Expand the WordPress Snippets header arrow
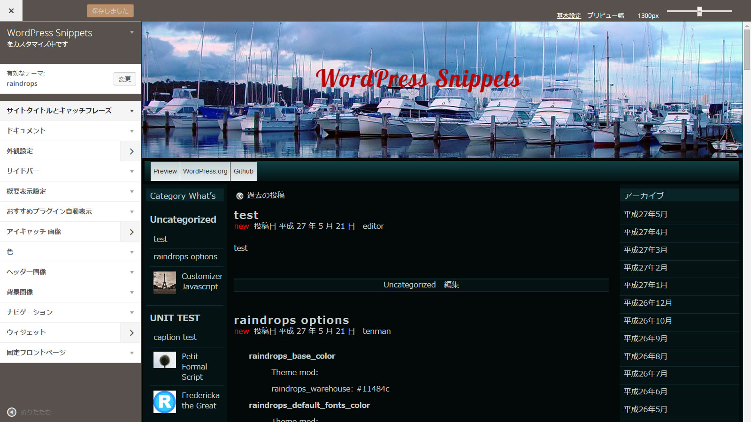The image size is (751, 422). click(x=132, y=32)
